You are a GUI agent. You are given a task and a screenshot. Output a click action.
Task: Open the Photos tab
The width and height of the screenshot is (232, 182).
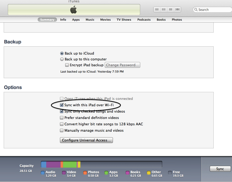[177, 20]
